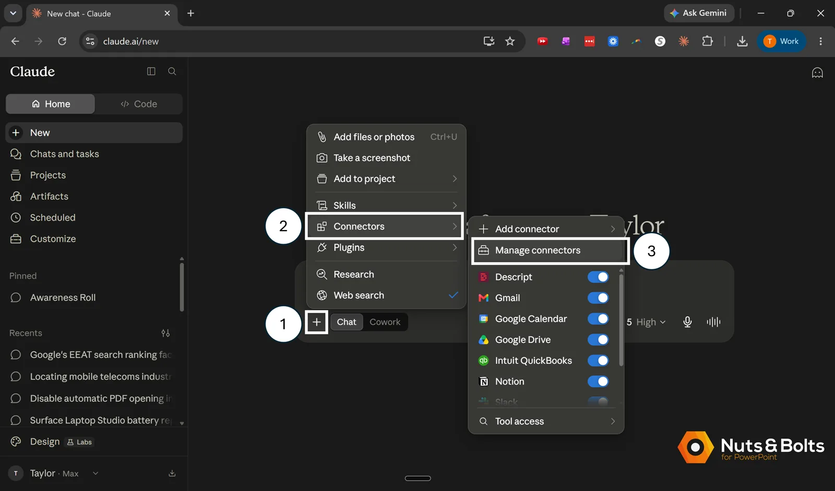Image resolution: width=835 pixels, height=491 pixels.
Task: Open Locating mobile telecoms chat
Action: pos(91,377)
